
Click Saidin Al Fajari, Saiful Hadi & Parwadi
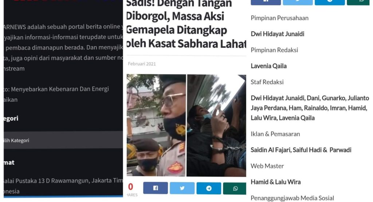[x=301, y=150]
